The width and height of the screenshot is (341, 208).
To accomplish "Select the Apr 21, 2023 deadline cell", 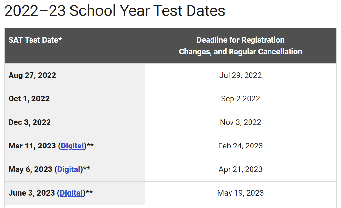I will pyautogui.click(x=240, y=169).
